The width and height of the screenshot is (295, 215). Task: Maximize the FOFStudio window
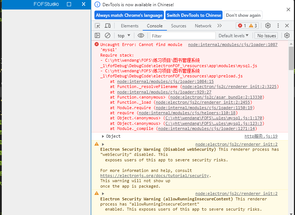(69, 4)
